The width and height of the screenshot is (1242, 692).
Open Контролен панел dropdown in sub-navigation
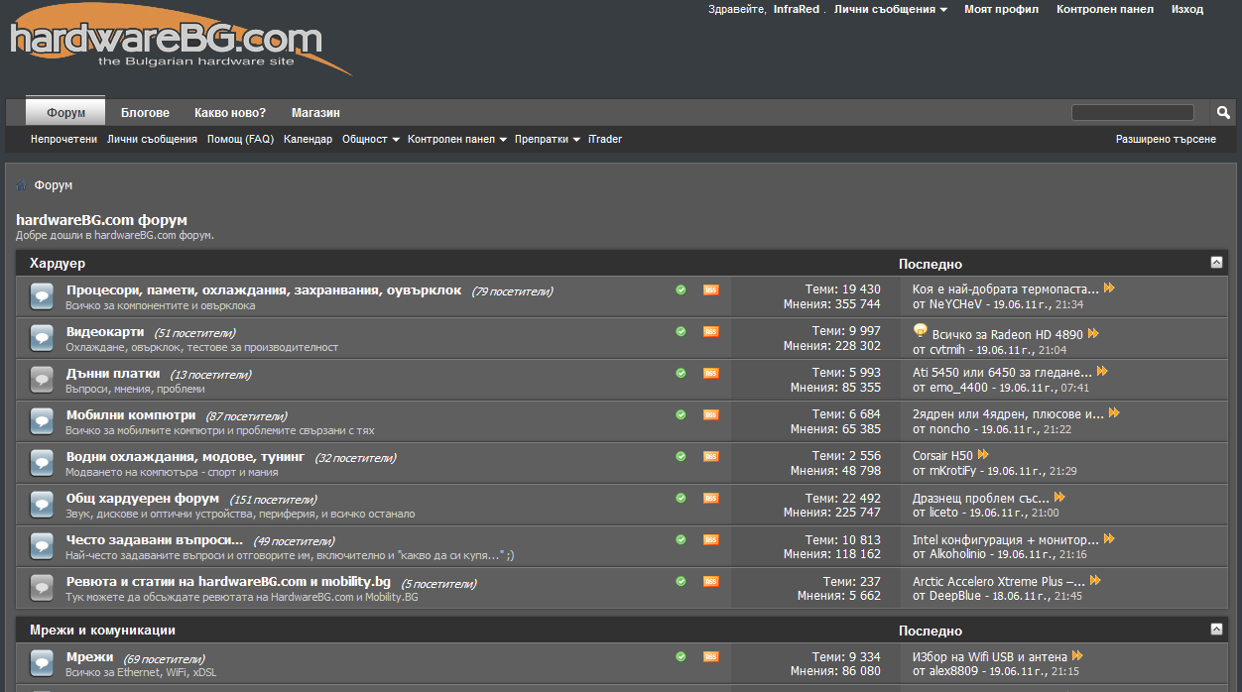click(456, 140)
